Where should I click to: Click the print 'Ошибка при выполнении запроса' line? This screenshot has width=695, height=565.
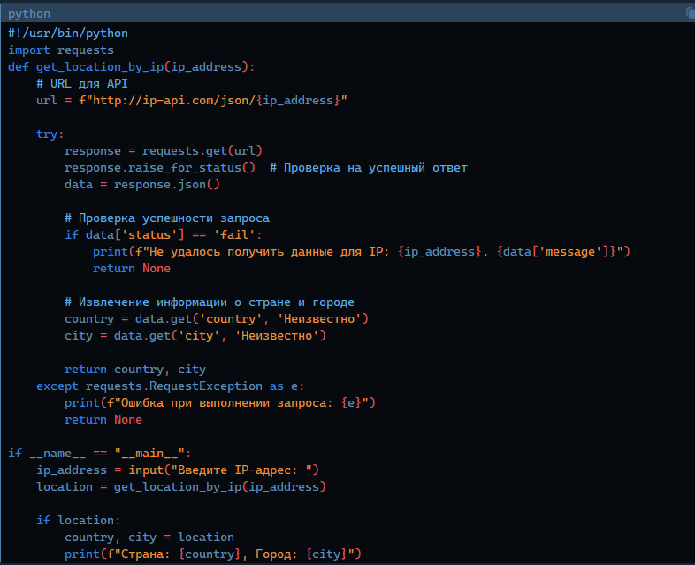220,403
